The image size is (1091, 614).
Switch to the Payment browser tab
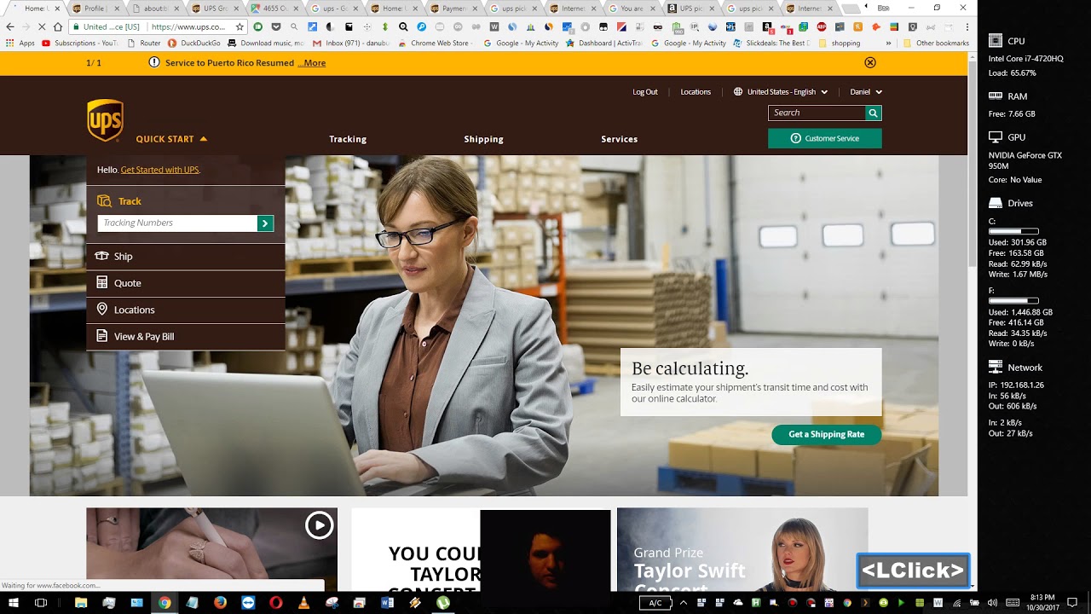pyautogui.click(x=454, y=8)
